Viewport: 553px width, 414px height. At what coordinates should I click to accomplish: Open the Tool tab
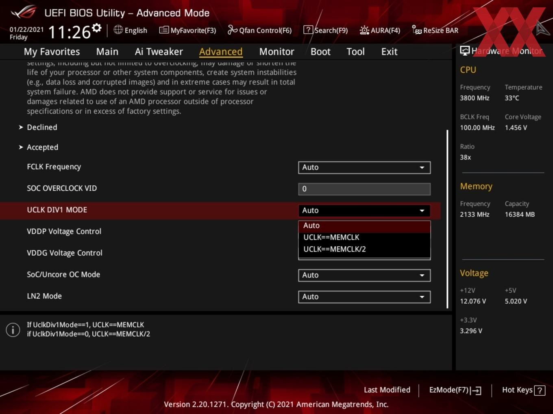(355, 52)
